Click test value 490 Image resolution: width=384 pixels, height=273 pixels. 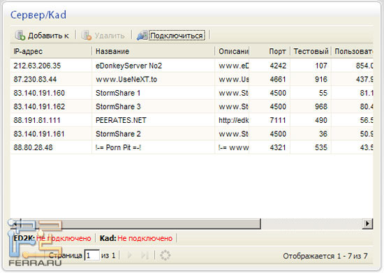321,120
